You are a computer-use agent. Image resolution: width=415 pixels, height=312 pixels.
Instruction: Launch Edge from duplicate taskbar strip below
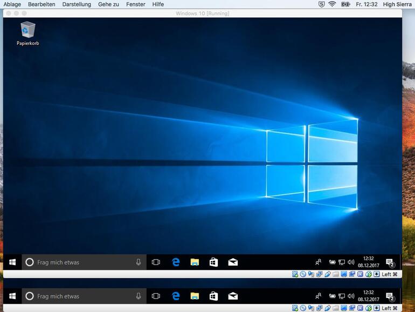coord(176,296)
